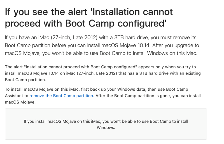
Task: Click the empty gray area of the note box
Action: [x=106, y=135]
